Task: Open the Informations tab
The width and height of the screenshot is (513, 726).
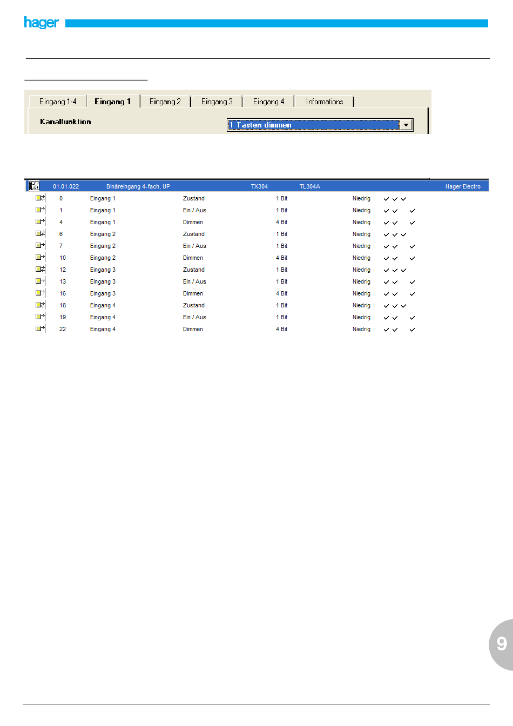Action: coord(324,102)
